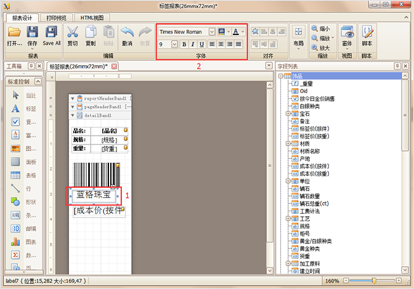Toggle Bold formatting in font group
Viewport: 414px width, 289px height.
[x=184, y=44]
